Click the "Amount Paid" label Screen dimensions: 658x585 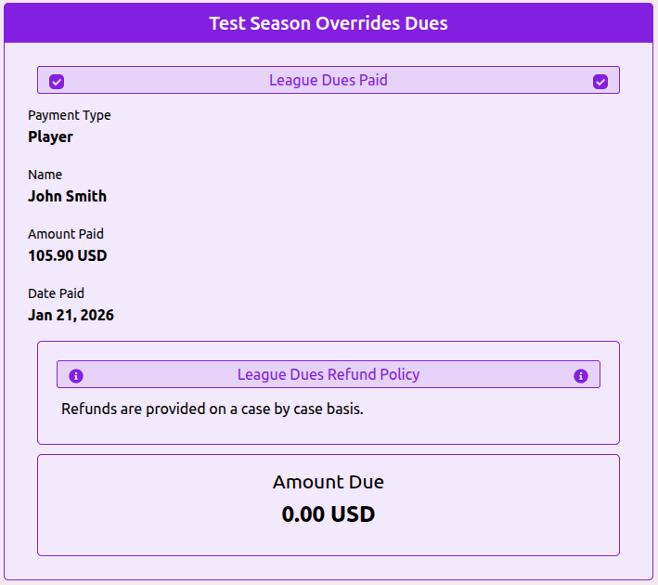(x=66, y=234)
